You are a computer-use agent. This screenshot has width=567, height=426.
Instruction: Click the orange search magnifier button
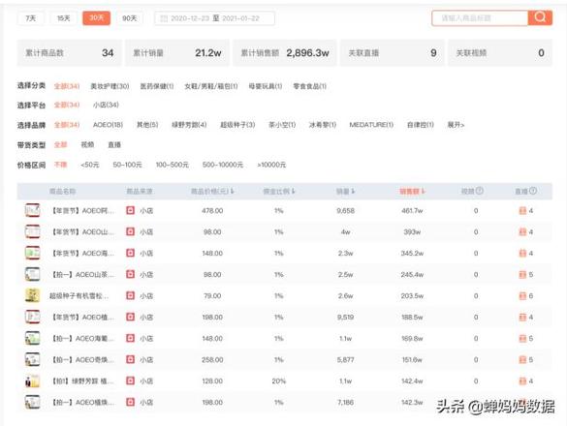(540, 17)
